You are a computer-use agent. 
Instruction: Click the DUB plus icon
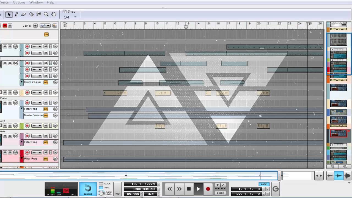pyautogui.click(x=218, y=185)
